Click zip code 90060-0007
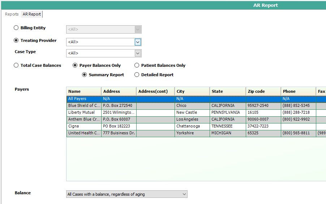 tap(263, 120)
